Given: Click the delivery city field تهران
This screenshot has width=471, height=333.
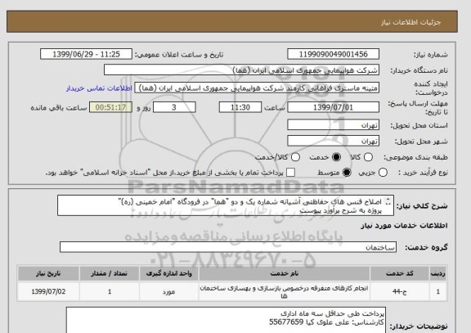Looking at the screenshot, I should tap(333, 141).
